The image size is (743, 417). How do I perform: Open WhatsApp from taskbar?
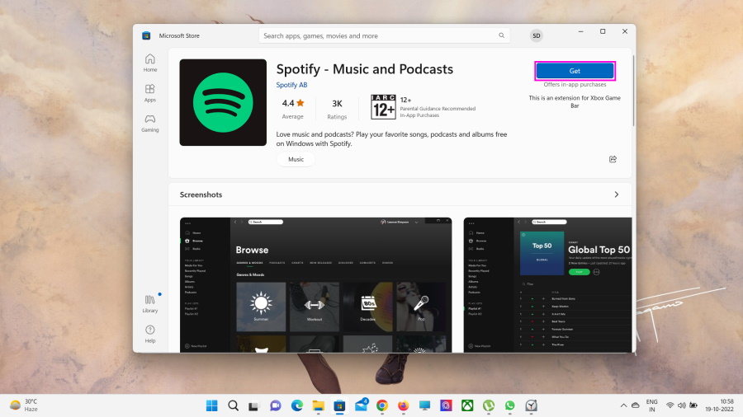click(x=510, y=405)
